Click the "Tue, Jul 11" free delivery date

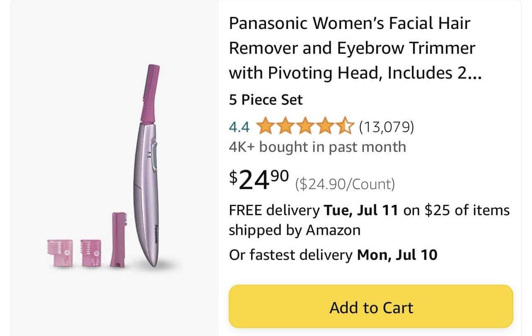click(360, 210)
